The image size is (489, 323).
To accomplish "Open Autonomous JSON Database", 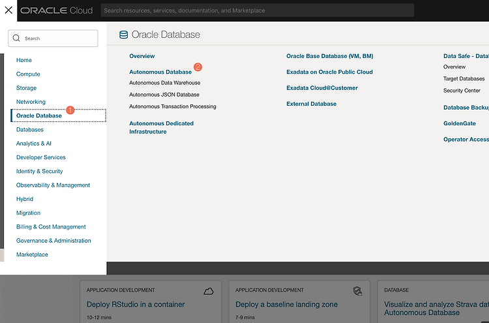I will (x=164, y=95).
